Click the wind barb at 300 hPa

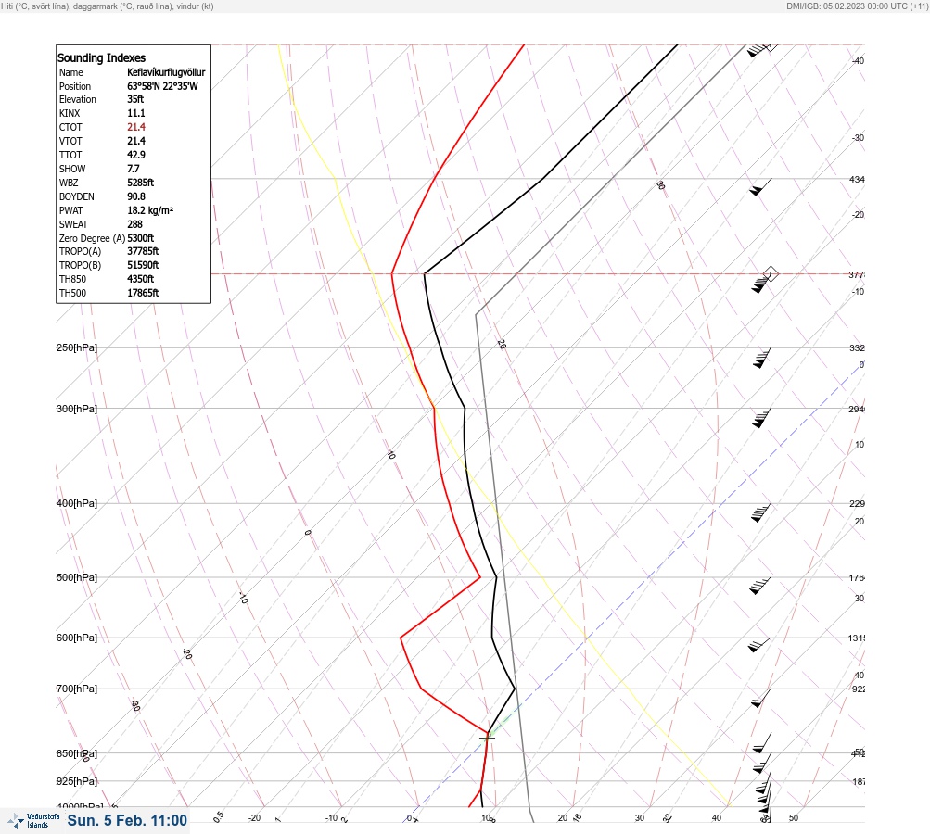[x=761, y=418]
